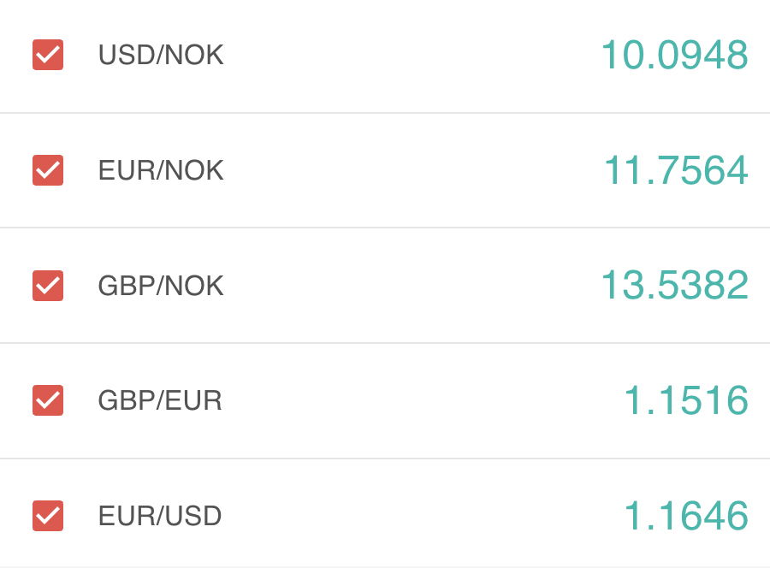Untick the EUR/USD checkbox
The height and width of the screenshot is (568, 770).
click(x=48, y=516)
